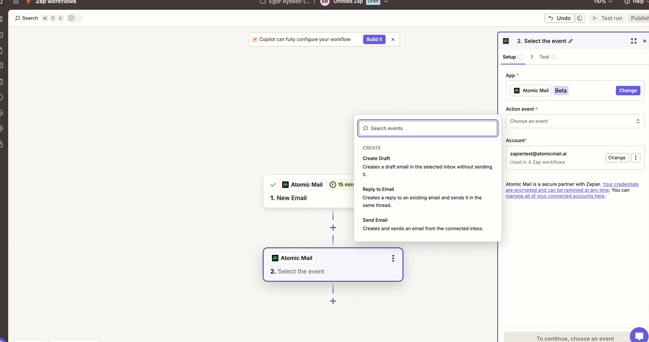Add a step between steps 1 and 2
The image size is (649, 342).
(x=333, y=228)
